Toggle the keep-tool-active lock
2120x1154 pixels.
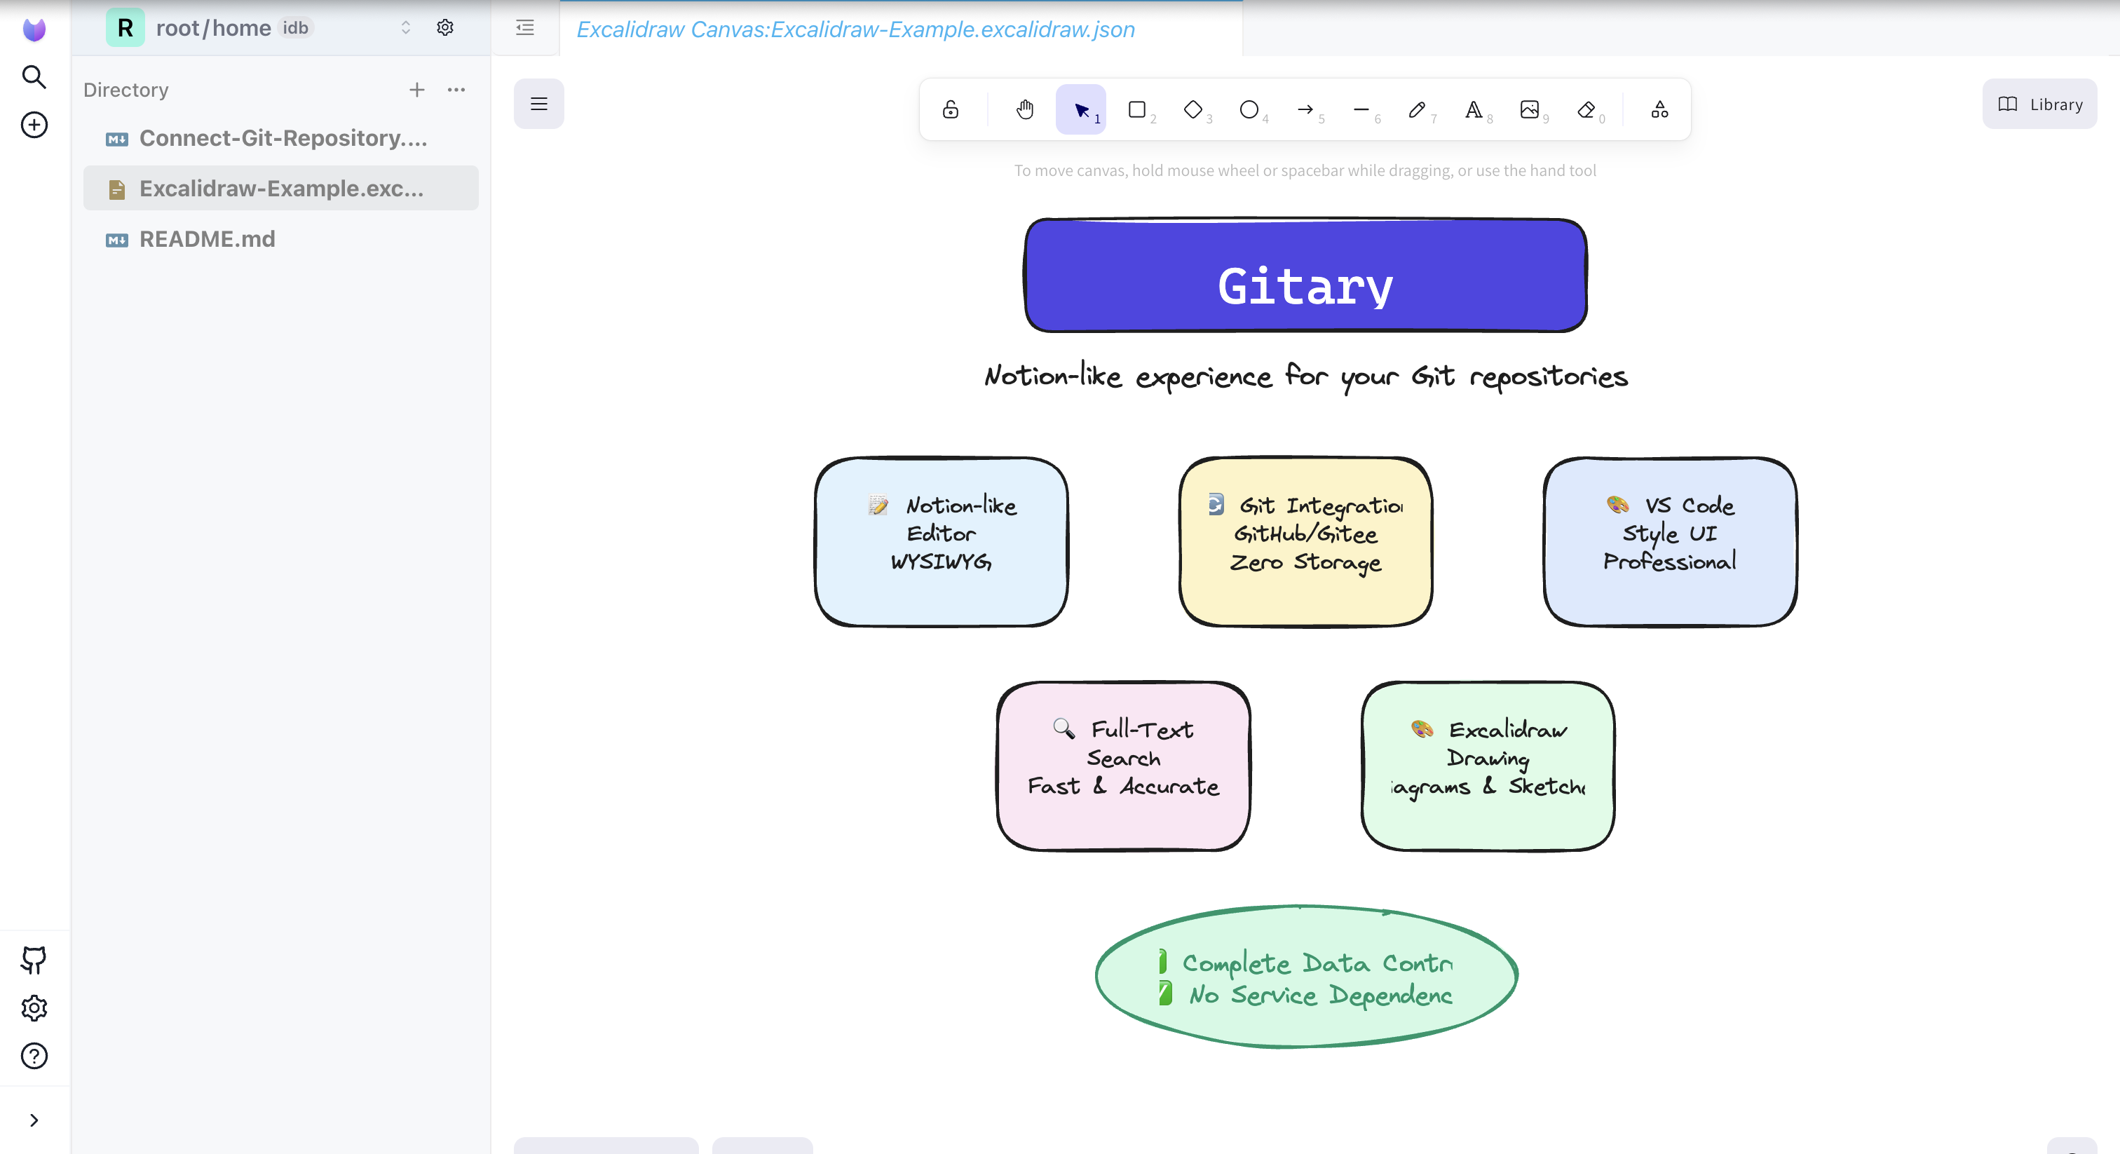click(x=951, y=109)
